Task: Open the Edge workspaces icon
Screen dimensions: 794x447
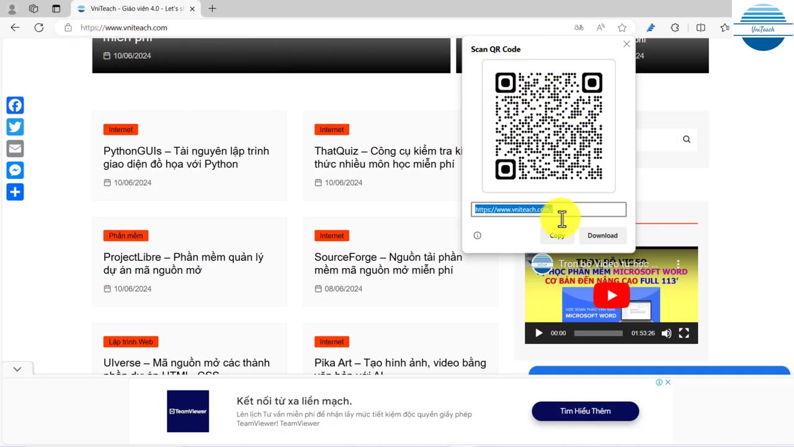Action: click(33, 9)
